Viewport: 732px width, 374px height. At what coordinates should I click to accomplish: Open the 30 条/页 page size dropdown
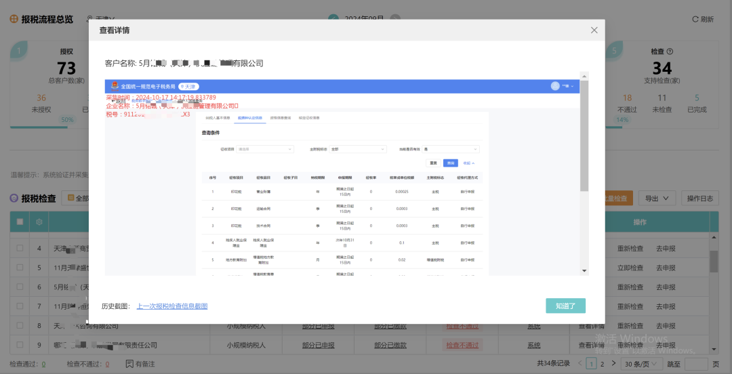(x=641, y=364)
